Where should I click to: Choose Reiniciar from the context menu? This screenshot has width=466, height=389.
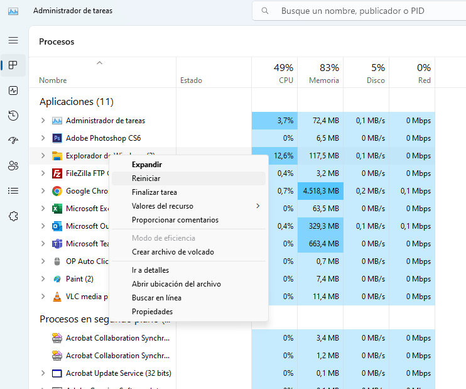pos(146,178)
